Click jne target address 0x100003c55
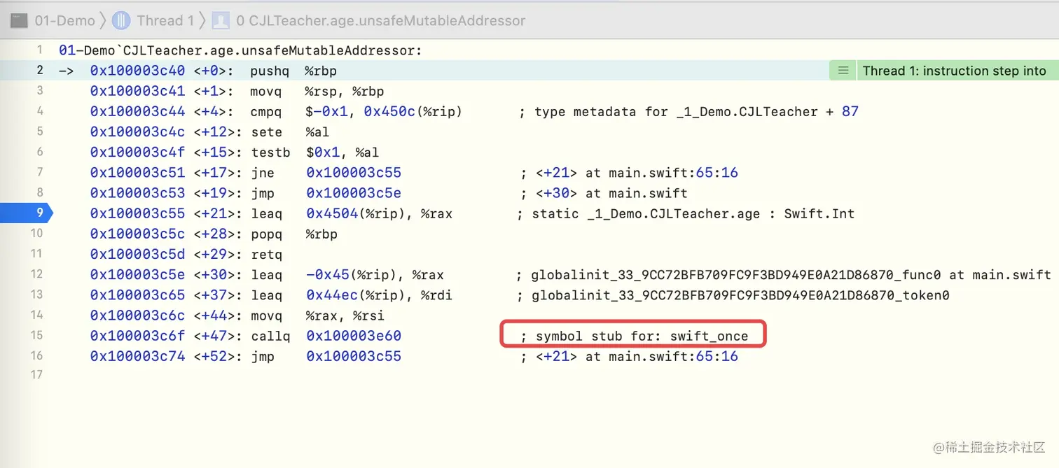 pos(354,172)
